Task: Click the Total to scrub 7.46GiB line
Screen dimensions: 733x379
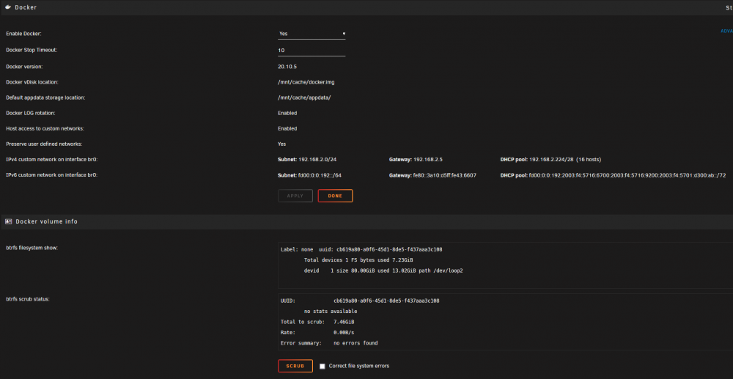Action: click(x=317, y=322)
